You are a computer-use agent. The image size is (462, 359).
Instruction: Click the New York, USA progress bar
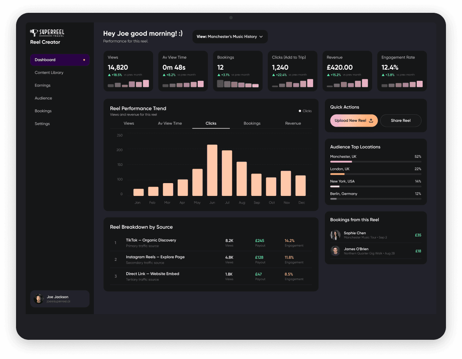376,186
